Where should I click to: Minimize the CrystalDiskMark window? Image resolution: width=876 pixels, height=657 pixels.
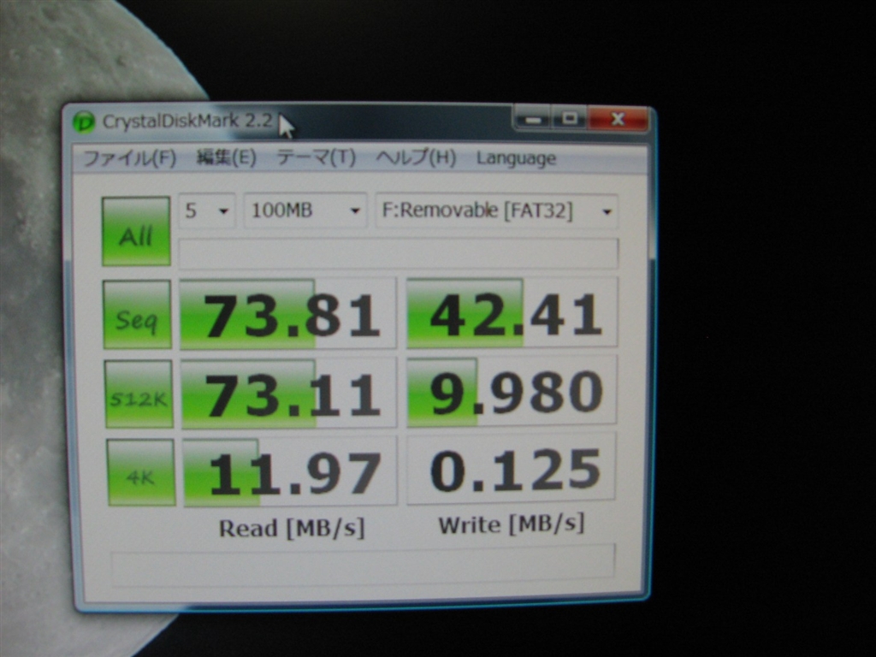[x=532, y=119]
